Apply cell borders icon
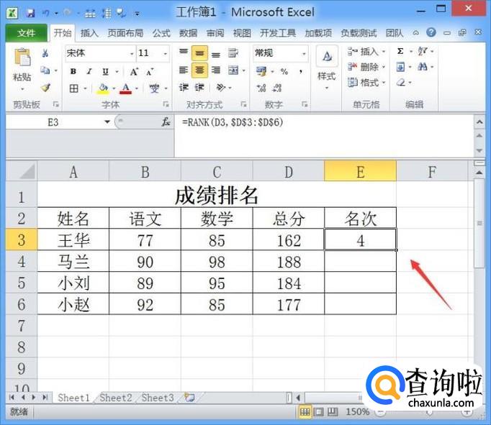Viewport: 491px width, 425px height. (x=73, y=88)
